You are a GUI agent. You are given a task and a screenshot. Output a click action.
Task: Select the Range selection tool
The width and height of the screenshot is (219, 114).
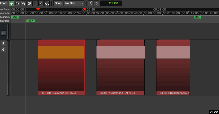click(17, 3)
